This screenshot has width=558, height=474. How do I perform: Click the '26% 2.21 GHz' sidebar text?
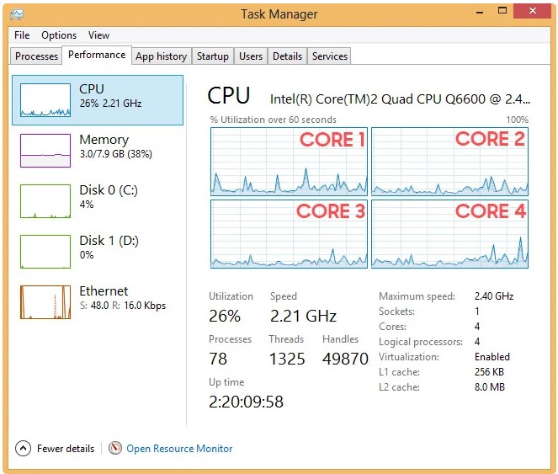pos(111,104)
